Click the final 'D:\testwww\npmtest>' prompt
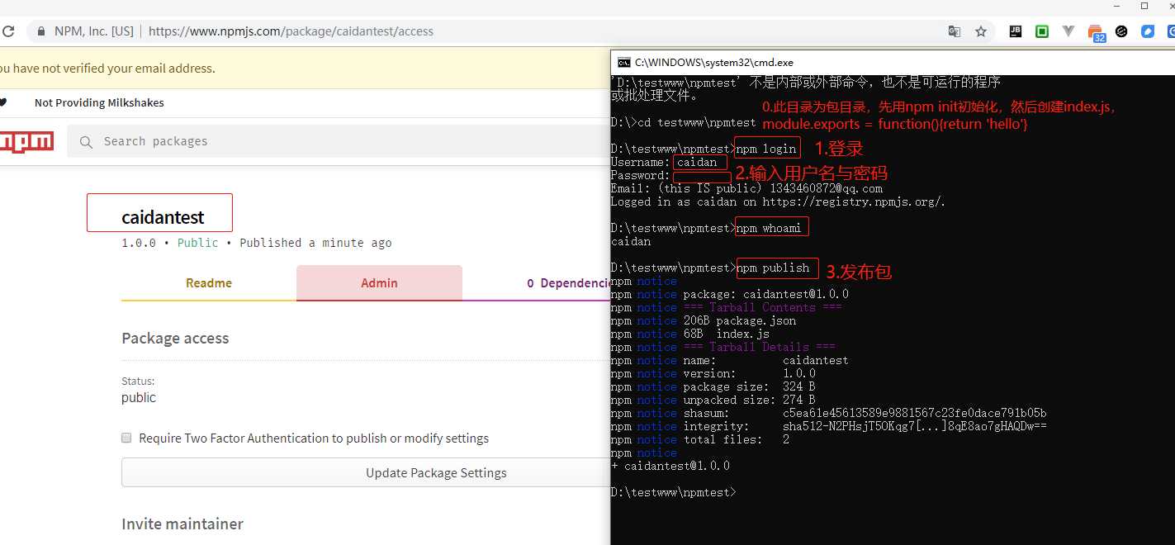Viewport: 1175px width, 545px height. (673, 492)
